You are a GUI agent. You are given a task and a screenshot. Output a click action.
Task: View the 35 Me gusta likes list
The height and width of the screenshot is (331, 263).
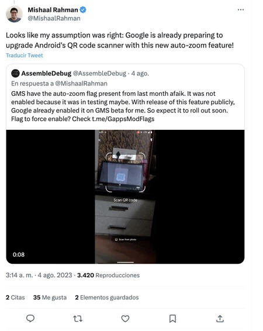coord(50,298)
